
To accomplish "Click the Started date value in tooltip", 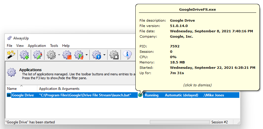I will 213,68.
